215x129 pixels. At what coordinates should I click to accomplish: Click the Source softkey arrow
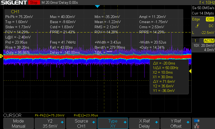[94, 122]
